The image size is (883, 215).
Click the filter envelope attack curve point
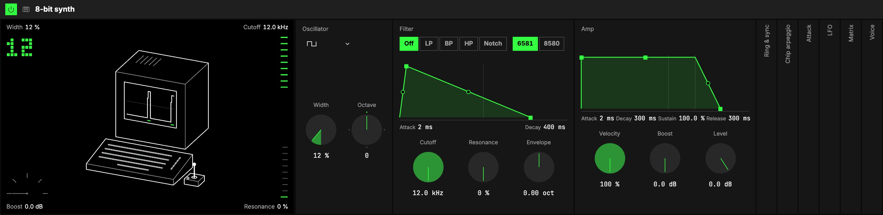click(403, 92)
